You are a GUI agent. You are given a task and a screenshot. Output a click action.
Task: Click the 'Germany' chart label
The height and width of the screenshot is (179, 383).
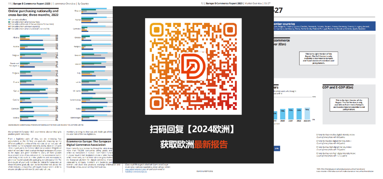(77, 29)
